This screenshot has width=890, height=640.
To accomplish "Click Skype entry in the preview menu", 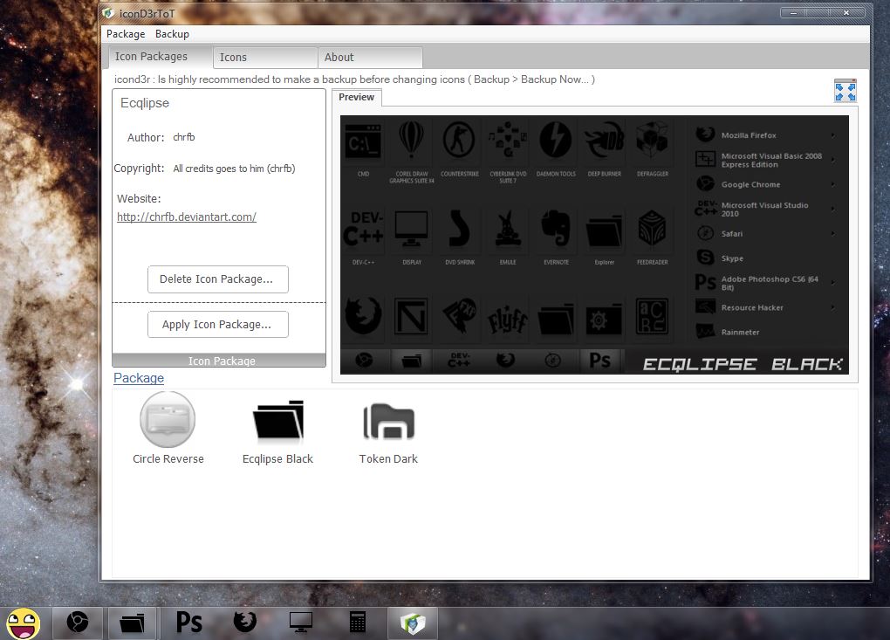I will [764, 258].
